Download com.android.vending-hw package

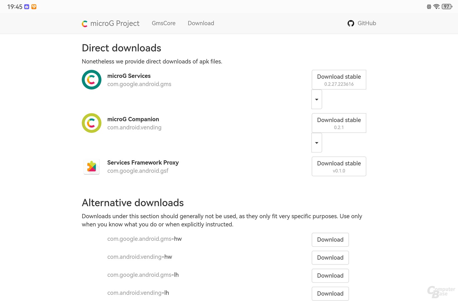tap(330, 258)
